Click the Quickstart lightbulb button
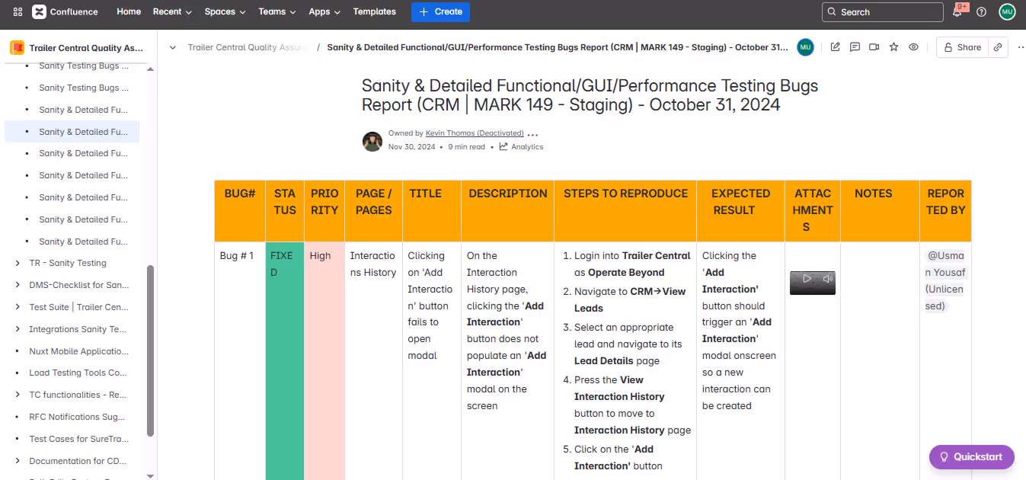The image size is (1026, 480). [x=971, y=456]
